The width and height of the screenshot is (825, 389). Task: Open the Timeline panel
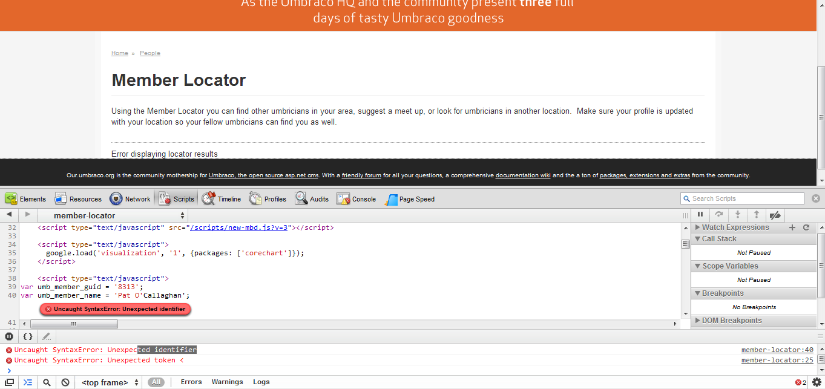[222, 199]
